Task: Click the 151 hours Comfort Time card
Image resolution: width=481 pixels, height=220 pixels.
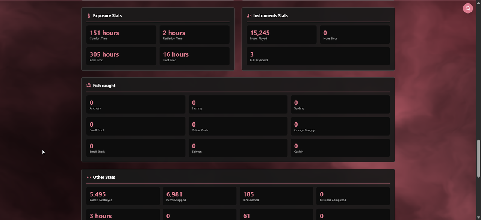Action: pyautogui.click(x=121, y=35)
